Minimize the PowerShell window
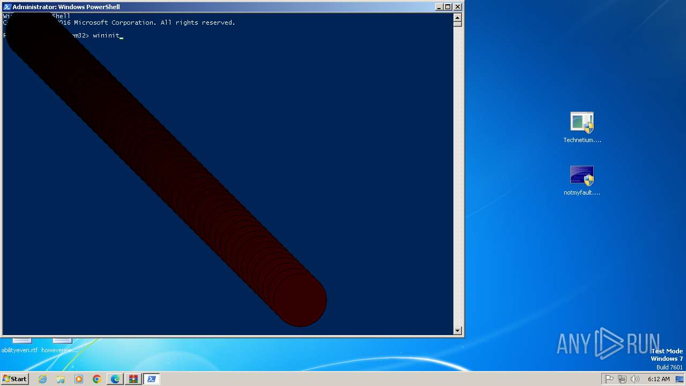Screen dimensions: 686x386 point(439,7)
